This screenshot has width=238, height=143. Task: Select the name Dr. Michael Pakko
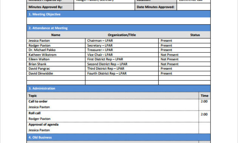pyautogui.click(x=42, y=50)
